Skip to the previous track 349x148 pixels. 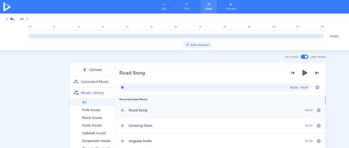(x=293, y=73)
